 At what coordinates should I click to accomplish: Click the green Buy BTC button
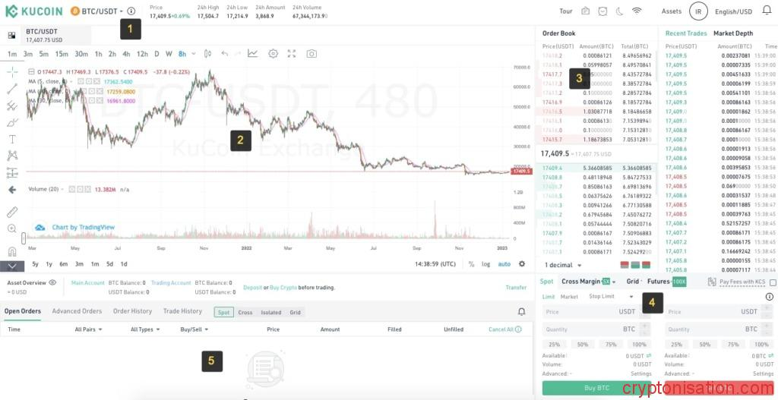(596, 388)
